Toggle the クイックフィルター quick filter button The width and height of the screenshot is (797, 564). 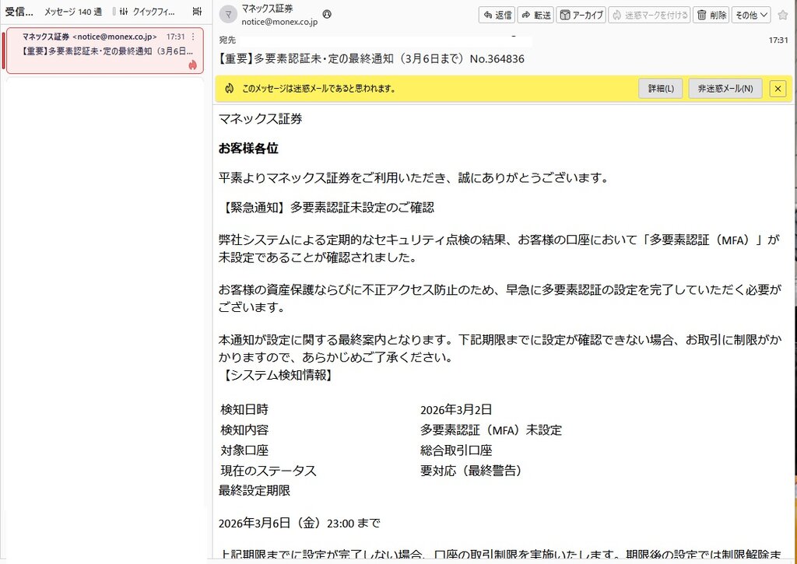click(144, 12)
